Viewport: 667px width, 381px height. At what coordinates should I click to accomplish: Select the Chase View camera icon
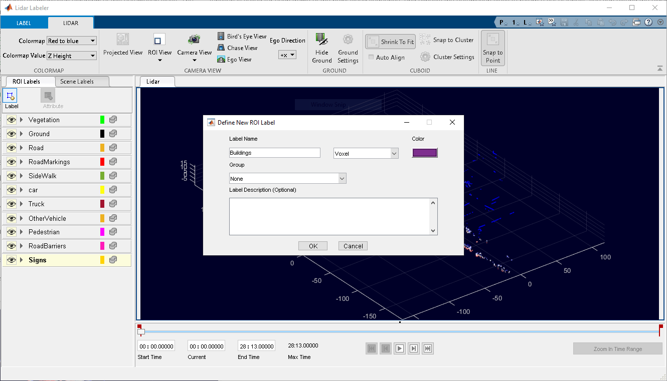(221, 48)
